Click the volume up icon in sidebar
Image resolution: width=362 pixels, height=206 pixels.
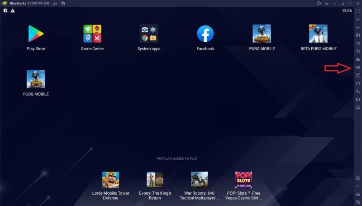tap(357, 19)
